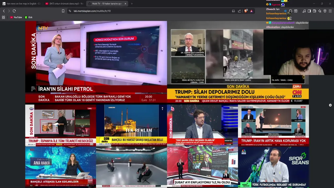334x188 pixels.
Task: Click the Ana Haber stream with female anchor
Action: click(x=61, y=167)
